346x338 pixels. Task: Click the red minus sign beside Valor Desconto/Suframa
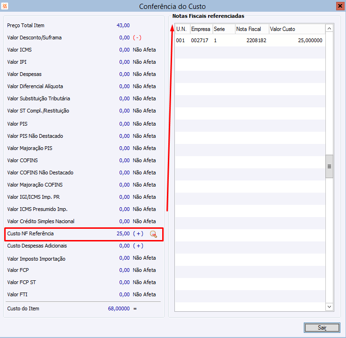tap(137, 38)
